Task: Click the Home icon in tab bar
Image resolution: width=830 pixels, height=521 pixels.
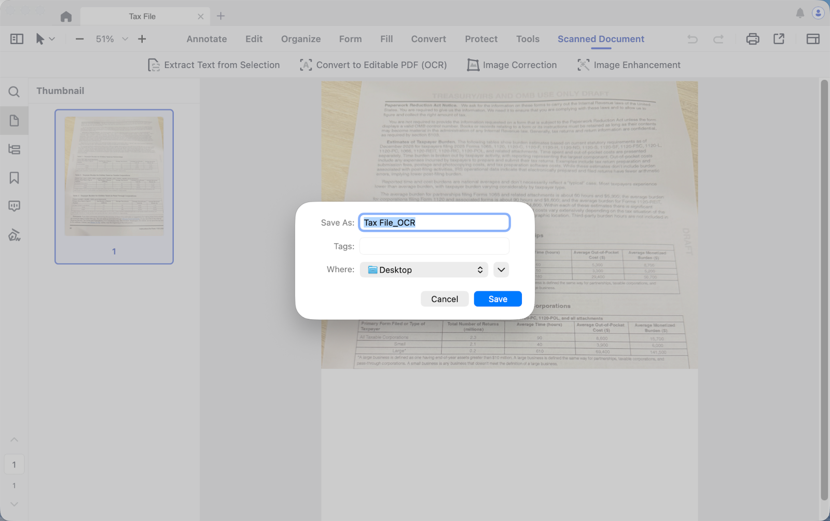Action: (x=66, y=17)
